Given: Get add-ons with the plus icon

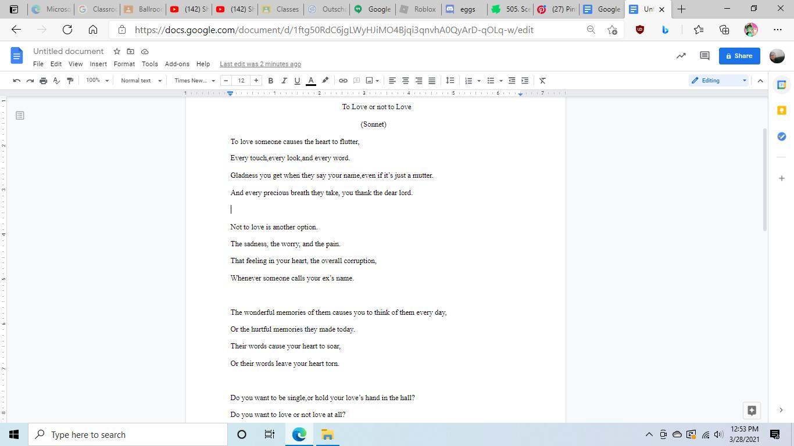Looking at the screenshot, I should [782, 178].
